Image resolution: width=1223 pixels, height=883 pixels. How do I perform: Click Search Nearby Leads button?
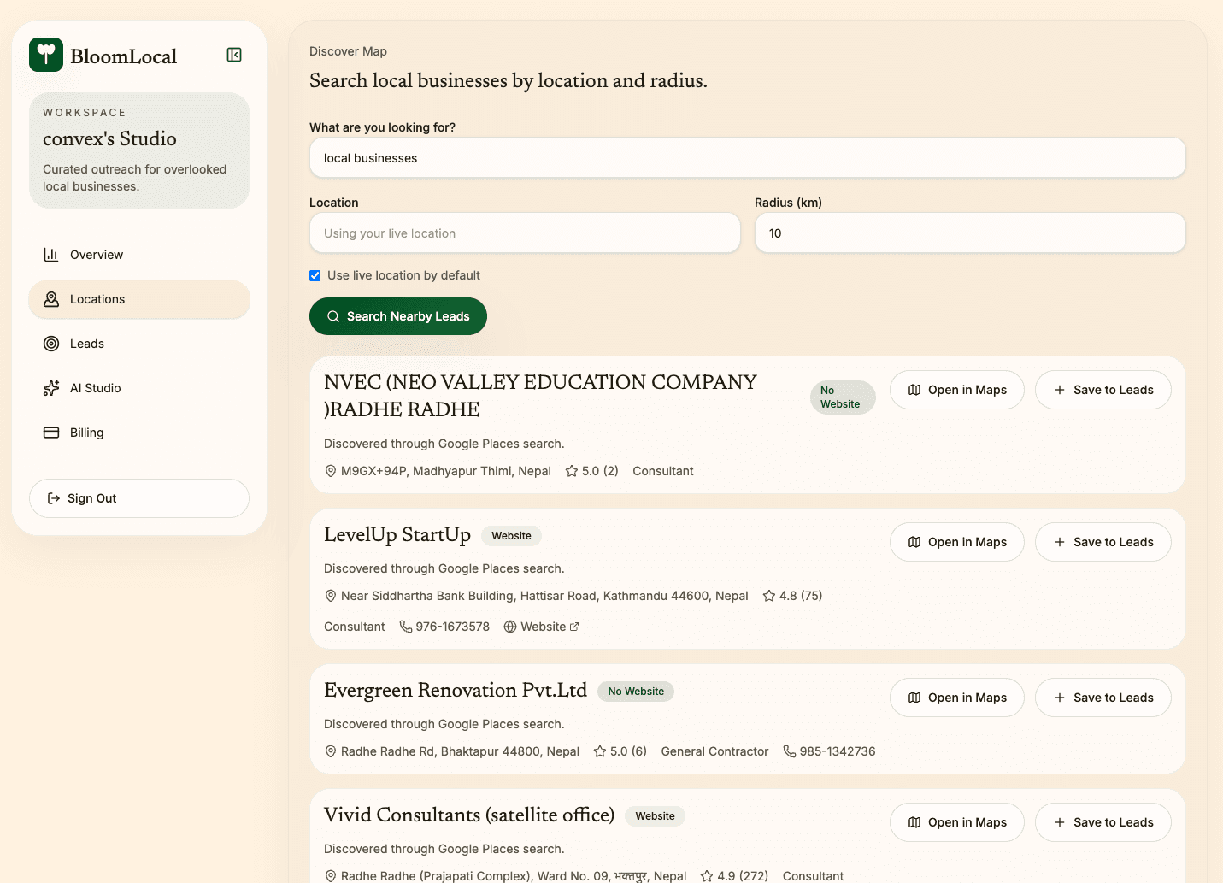coord(398,316)
